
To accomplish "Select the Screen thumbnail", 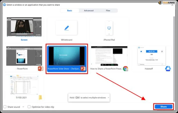I will (x=24, y=27).
